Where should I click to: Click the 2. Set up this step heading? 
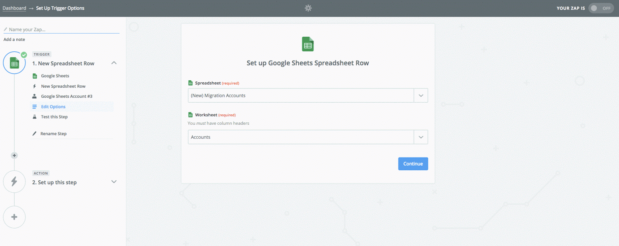click(x=54, y=182)
